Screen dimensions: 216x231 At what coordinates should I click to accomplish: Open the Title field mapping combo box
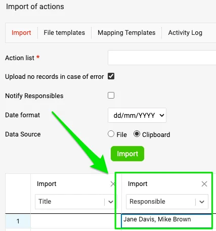coord(75,202)
